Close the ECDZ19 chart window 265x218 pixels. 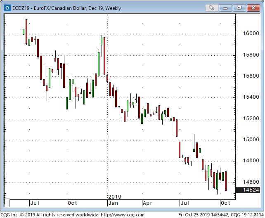[253, 8]
